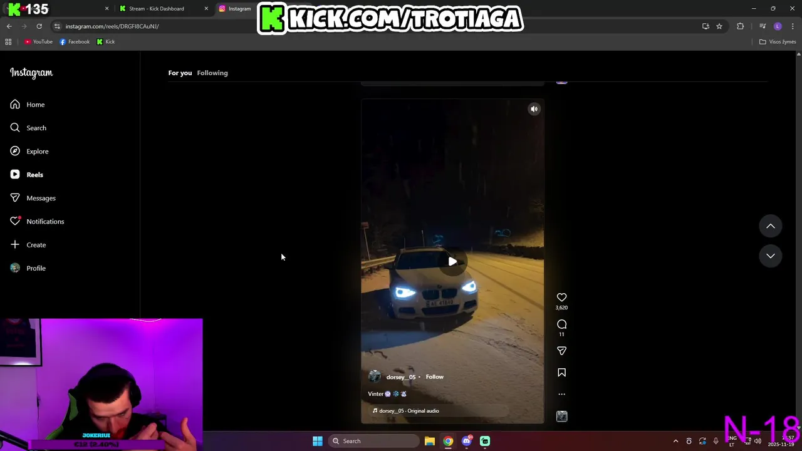
Task: Switch to Stream - Kick Dashboard tab
Action: click(157, 9)
